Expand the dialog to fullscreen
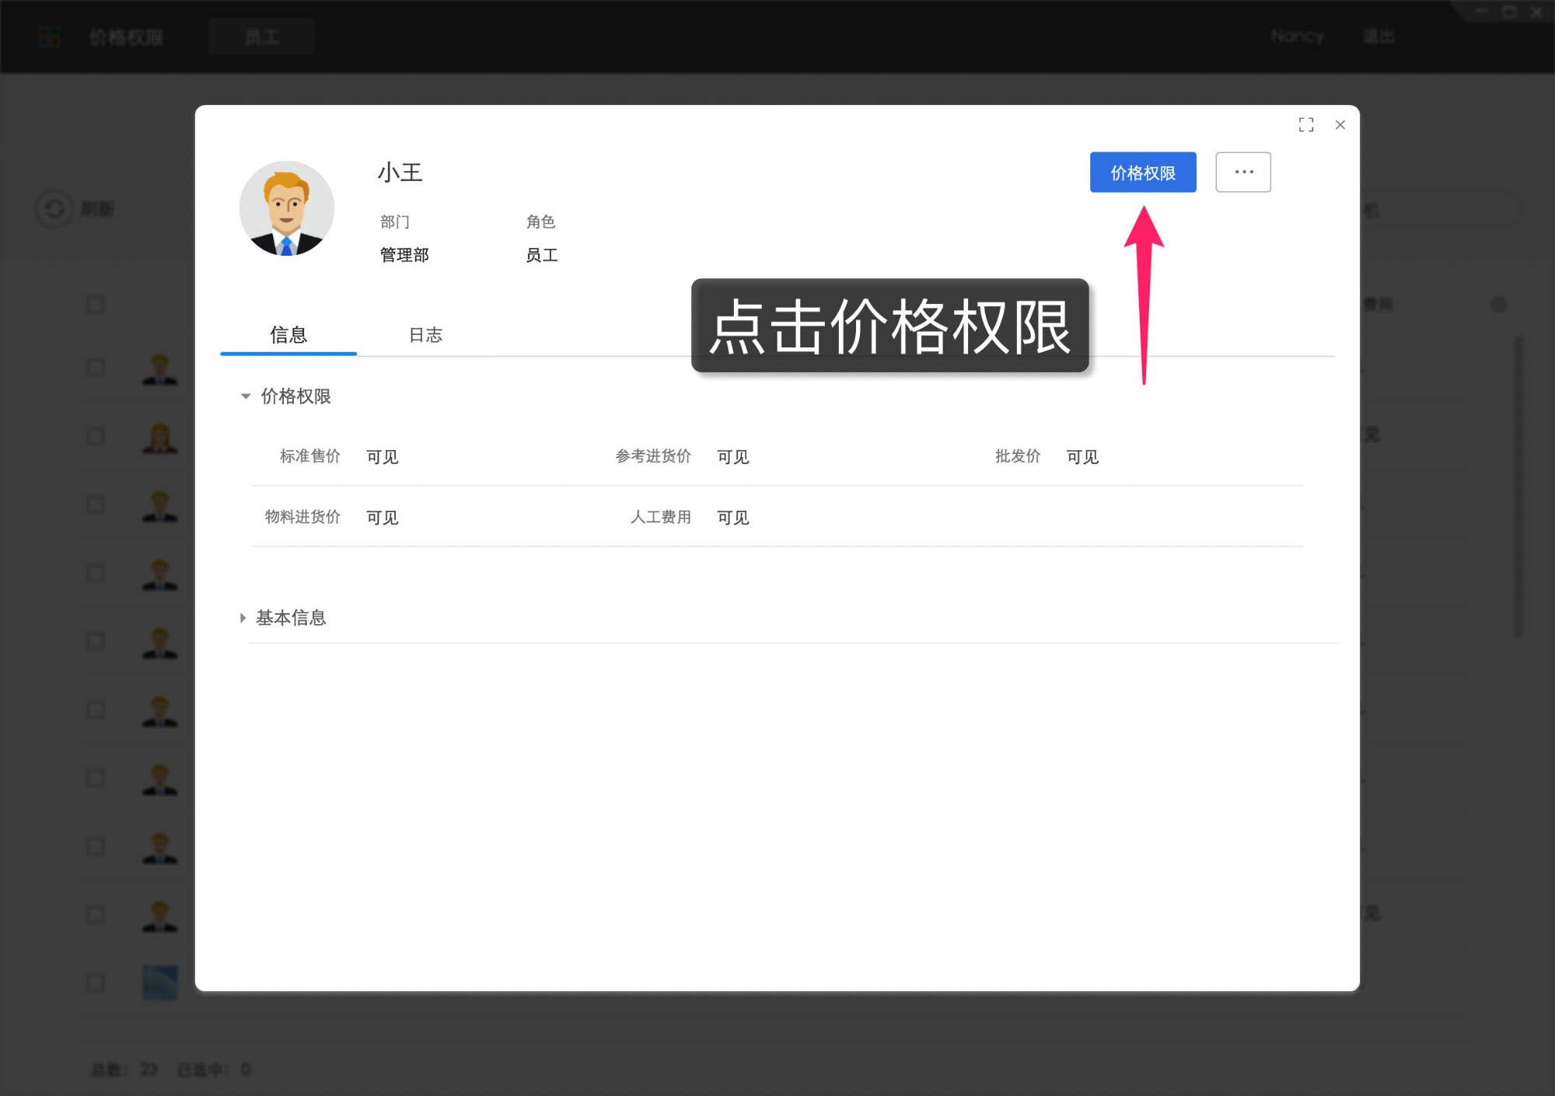The height and width of the screenshot is (1096, 1555). click(x=1306, y=124)
